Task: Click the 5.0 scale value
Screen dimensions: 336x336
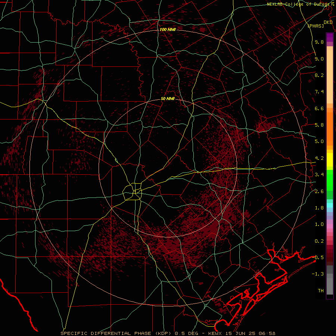Action: 319,141
